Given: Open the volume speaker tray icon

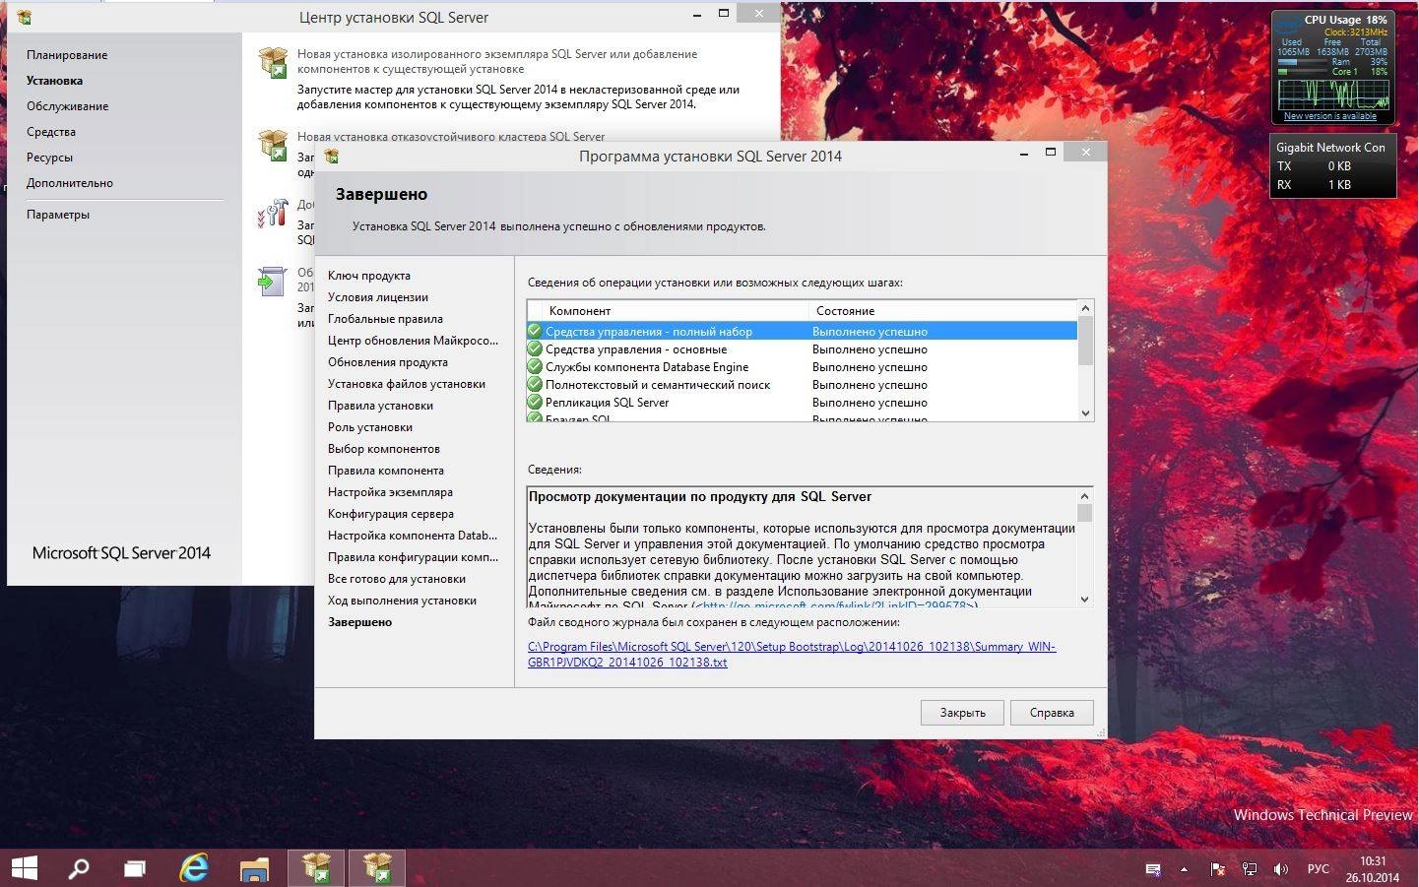Looking at the screenshot, I should coord(1281,869).
